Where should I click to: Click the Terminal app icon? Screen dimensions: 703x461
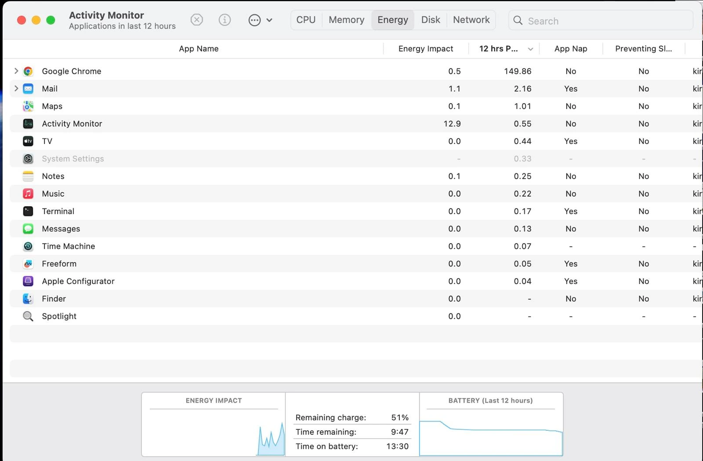coord(28,211)
